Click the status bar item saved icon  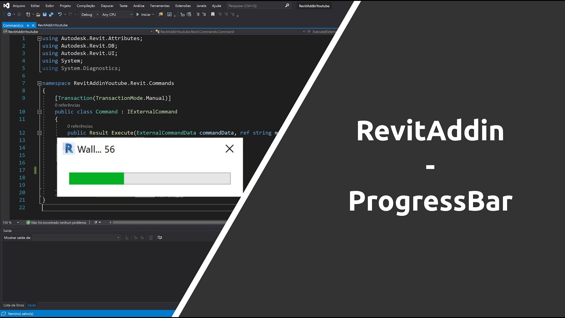(4, 314)
